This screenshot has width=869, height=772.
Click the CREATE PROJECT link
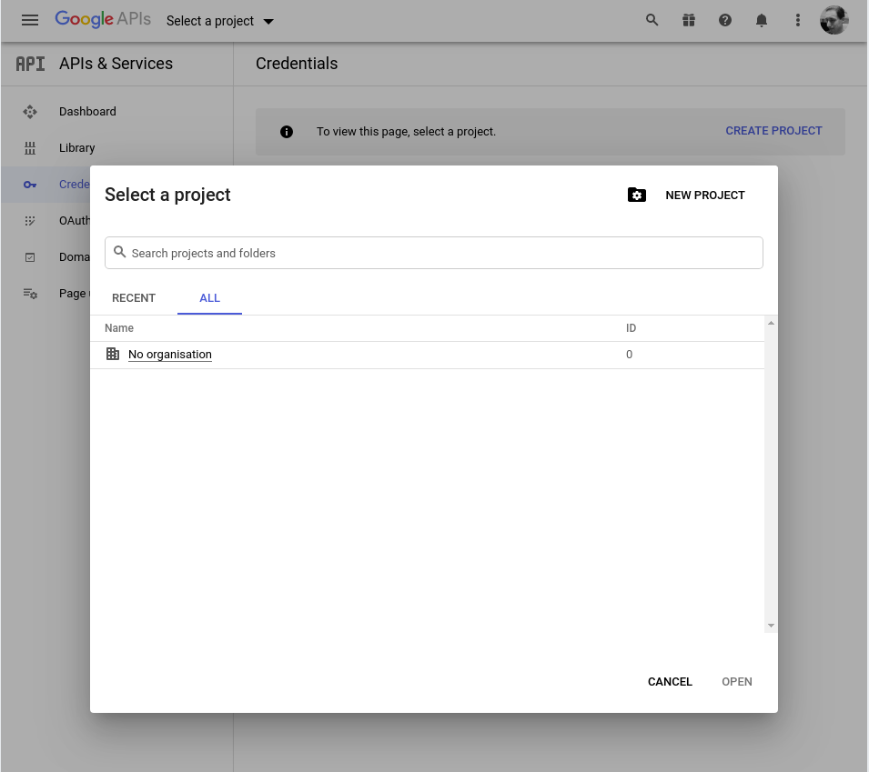[x=773, y=130]
